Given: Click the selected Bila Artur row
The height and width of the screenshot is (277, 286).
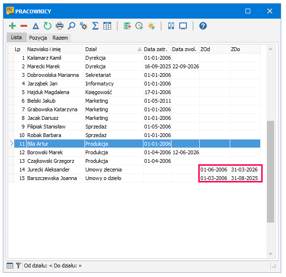Looking at the screenshot, I should click(134, 144).
